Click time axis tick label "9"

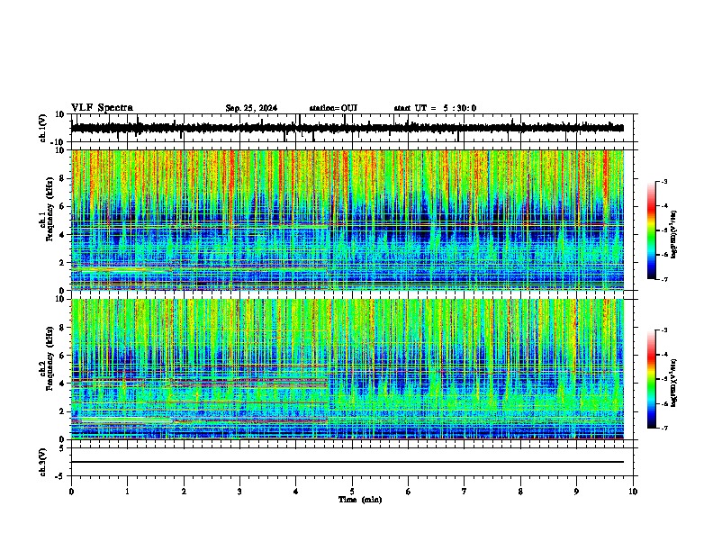click(576, 492)
